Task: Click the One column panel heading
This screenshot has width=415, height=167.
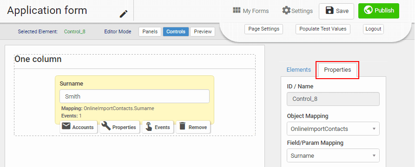Action: [38, 59]
